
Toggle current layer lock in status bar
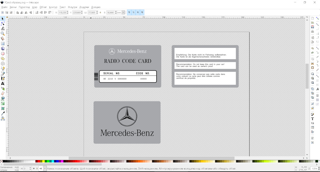click(37, 169)
